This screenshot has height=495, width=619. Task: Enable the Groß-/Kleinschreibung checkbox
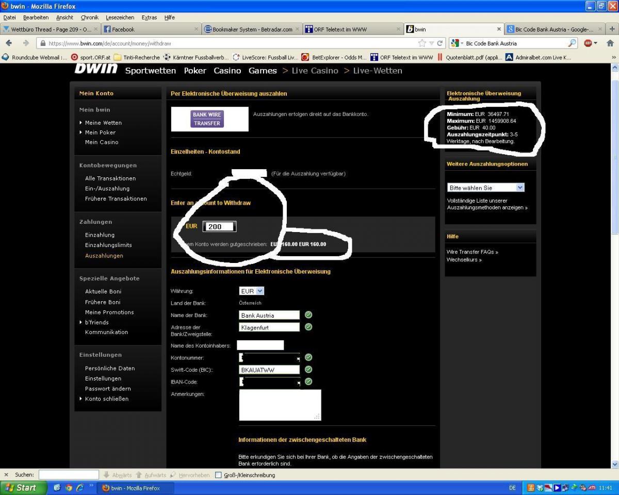pos(218,475)
